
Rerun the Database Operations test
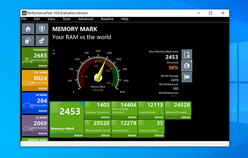[105, 117]
